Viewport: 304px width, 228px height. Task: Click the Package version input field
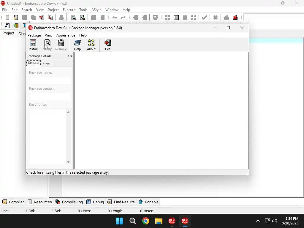click(x=50, y=96)
